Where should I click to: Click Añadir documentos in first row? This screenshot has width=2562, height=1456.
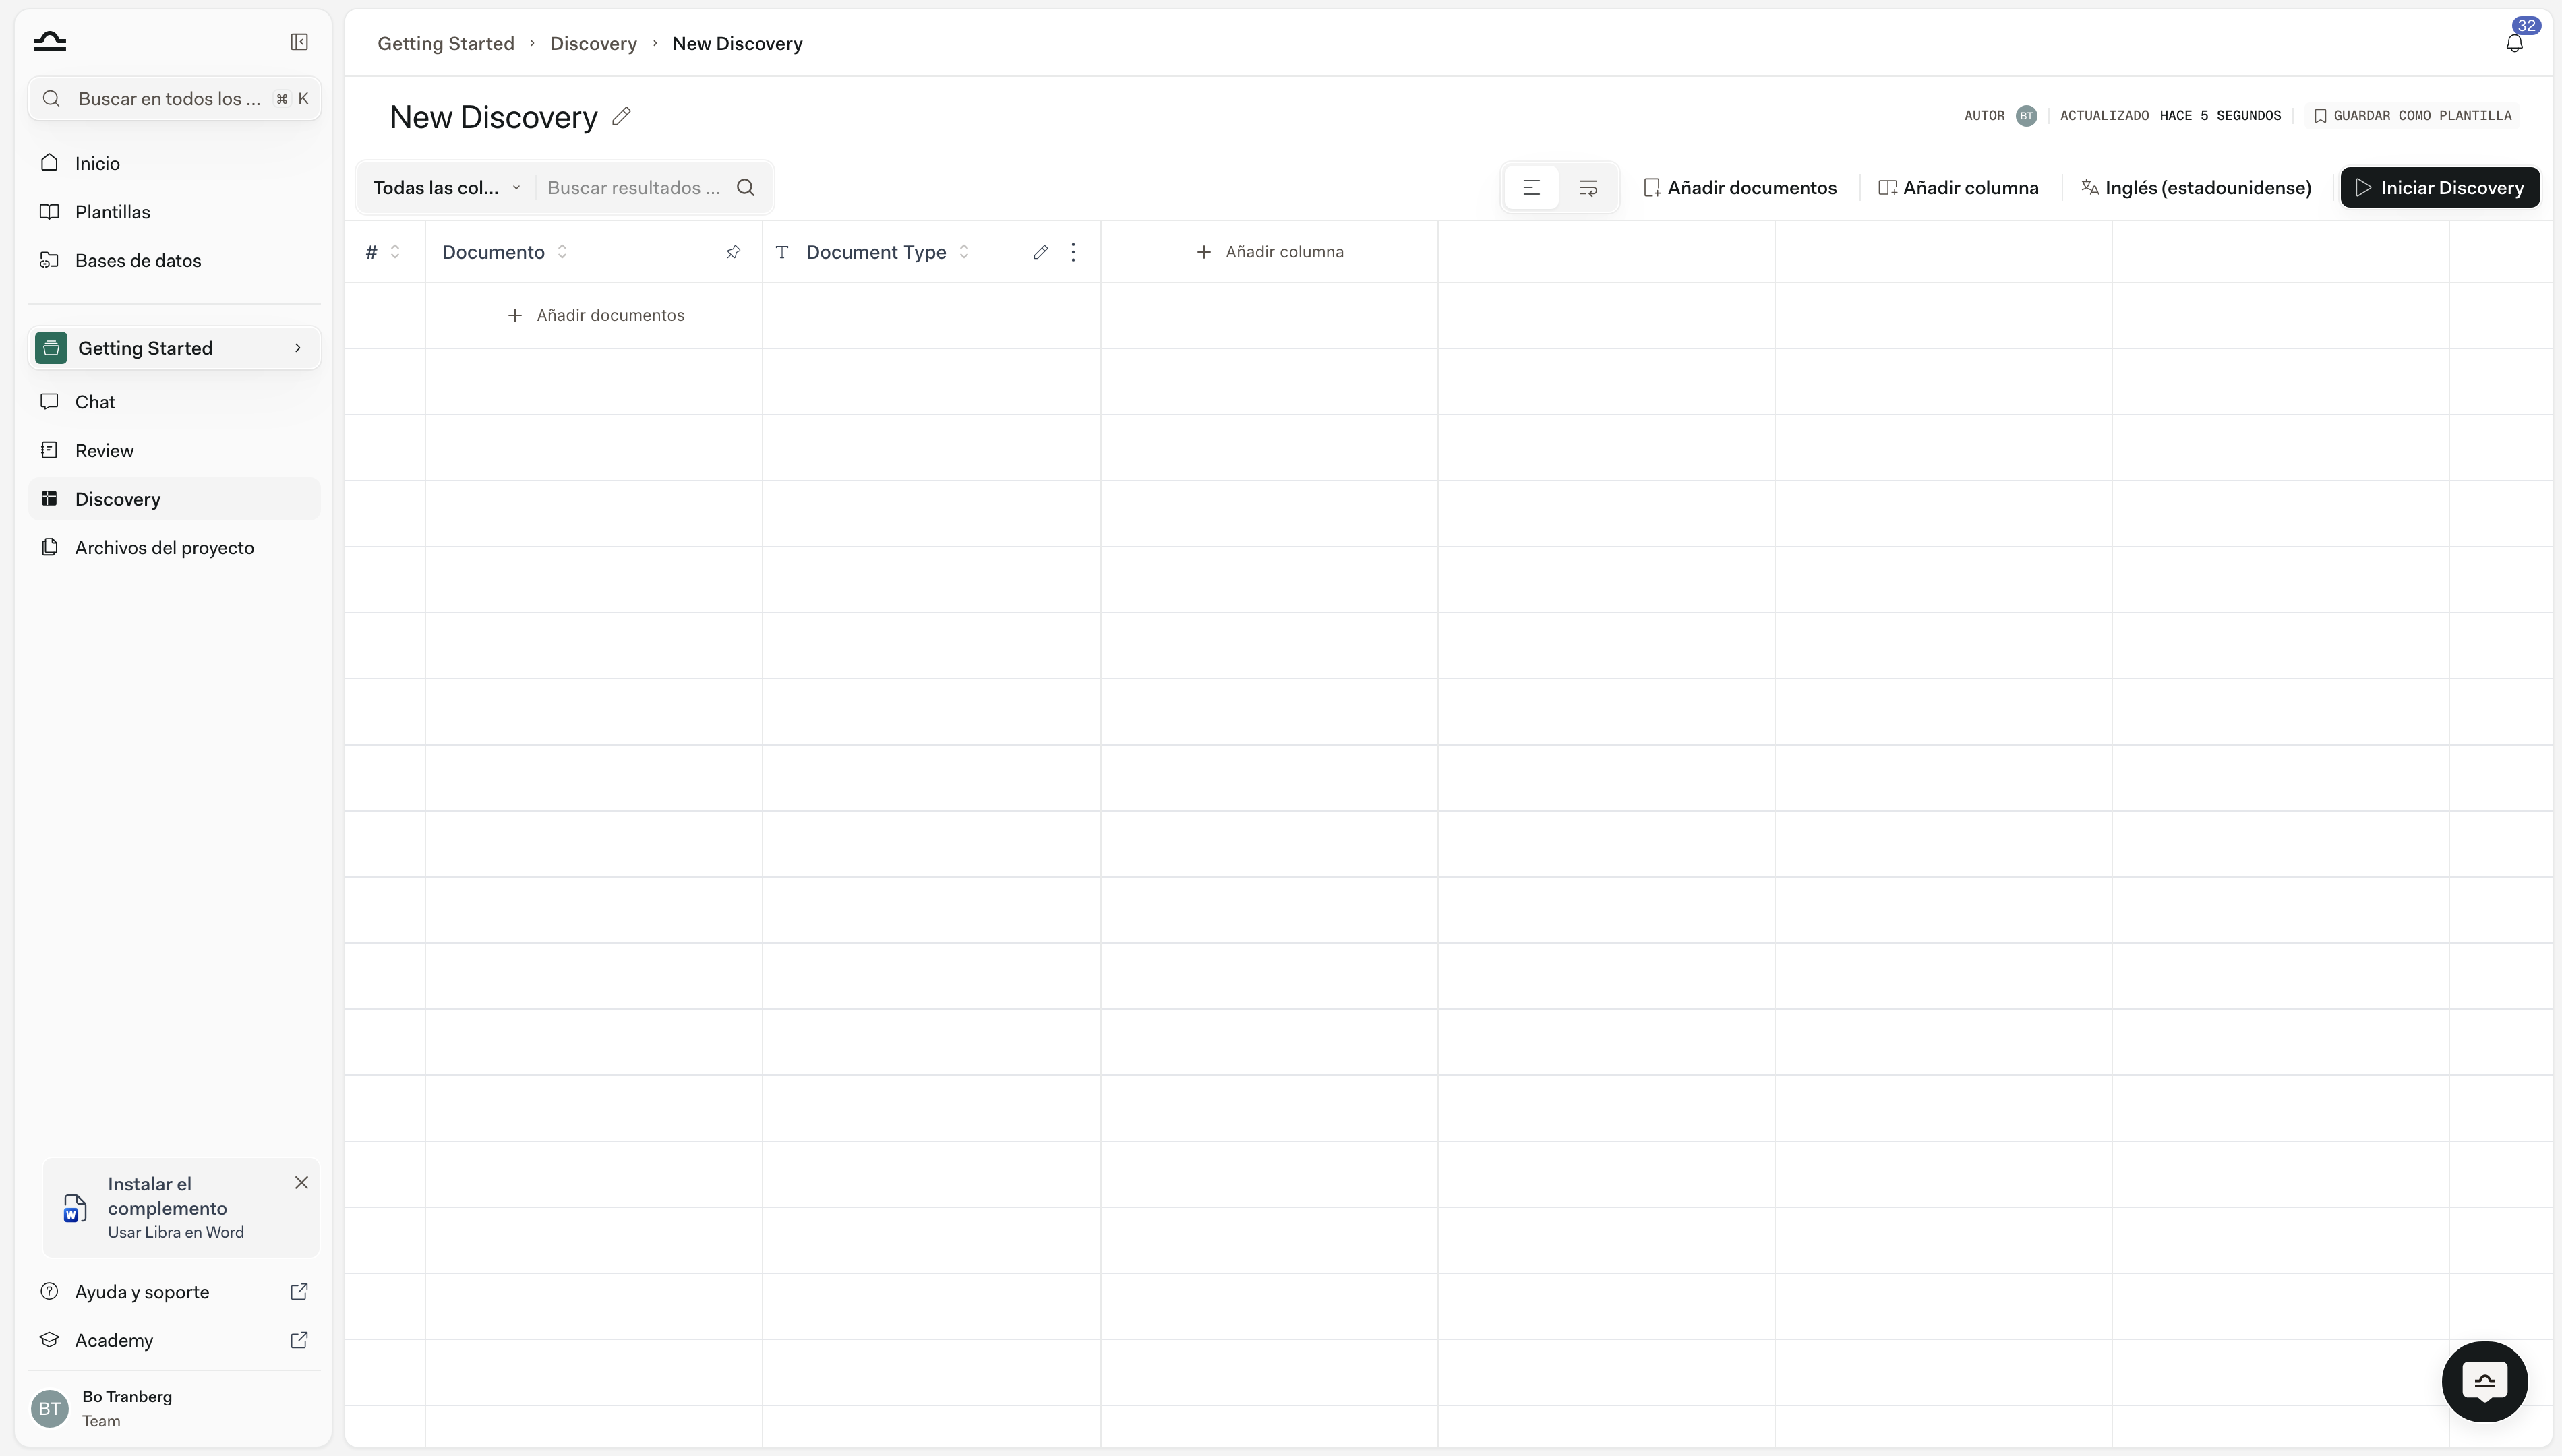[x=595, y=315]
